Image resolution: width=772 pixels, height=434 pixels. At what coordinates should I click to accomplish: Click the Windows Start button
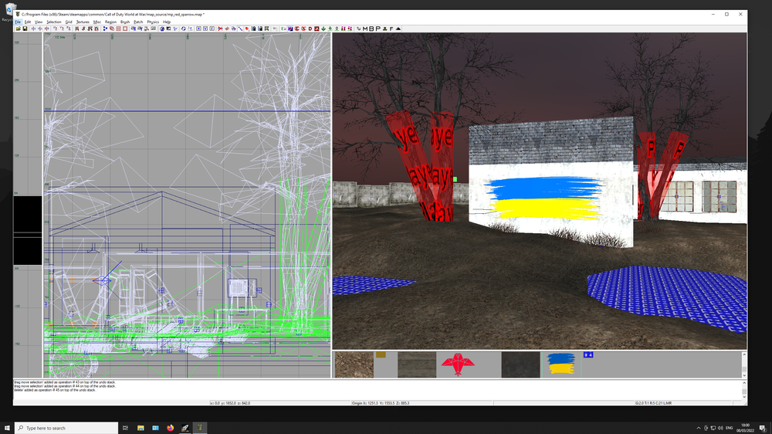[x=7, y=428]
